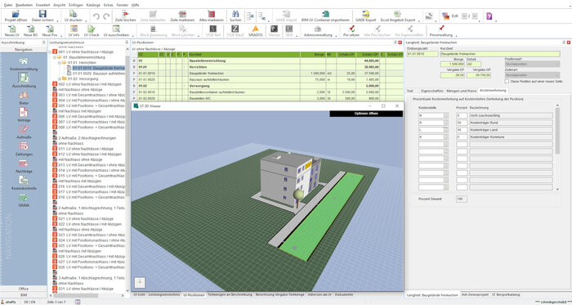Open Aufmaße from the navigation sidebar
572x305 pixels.
pos(24,129)
